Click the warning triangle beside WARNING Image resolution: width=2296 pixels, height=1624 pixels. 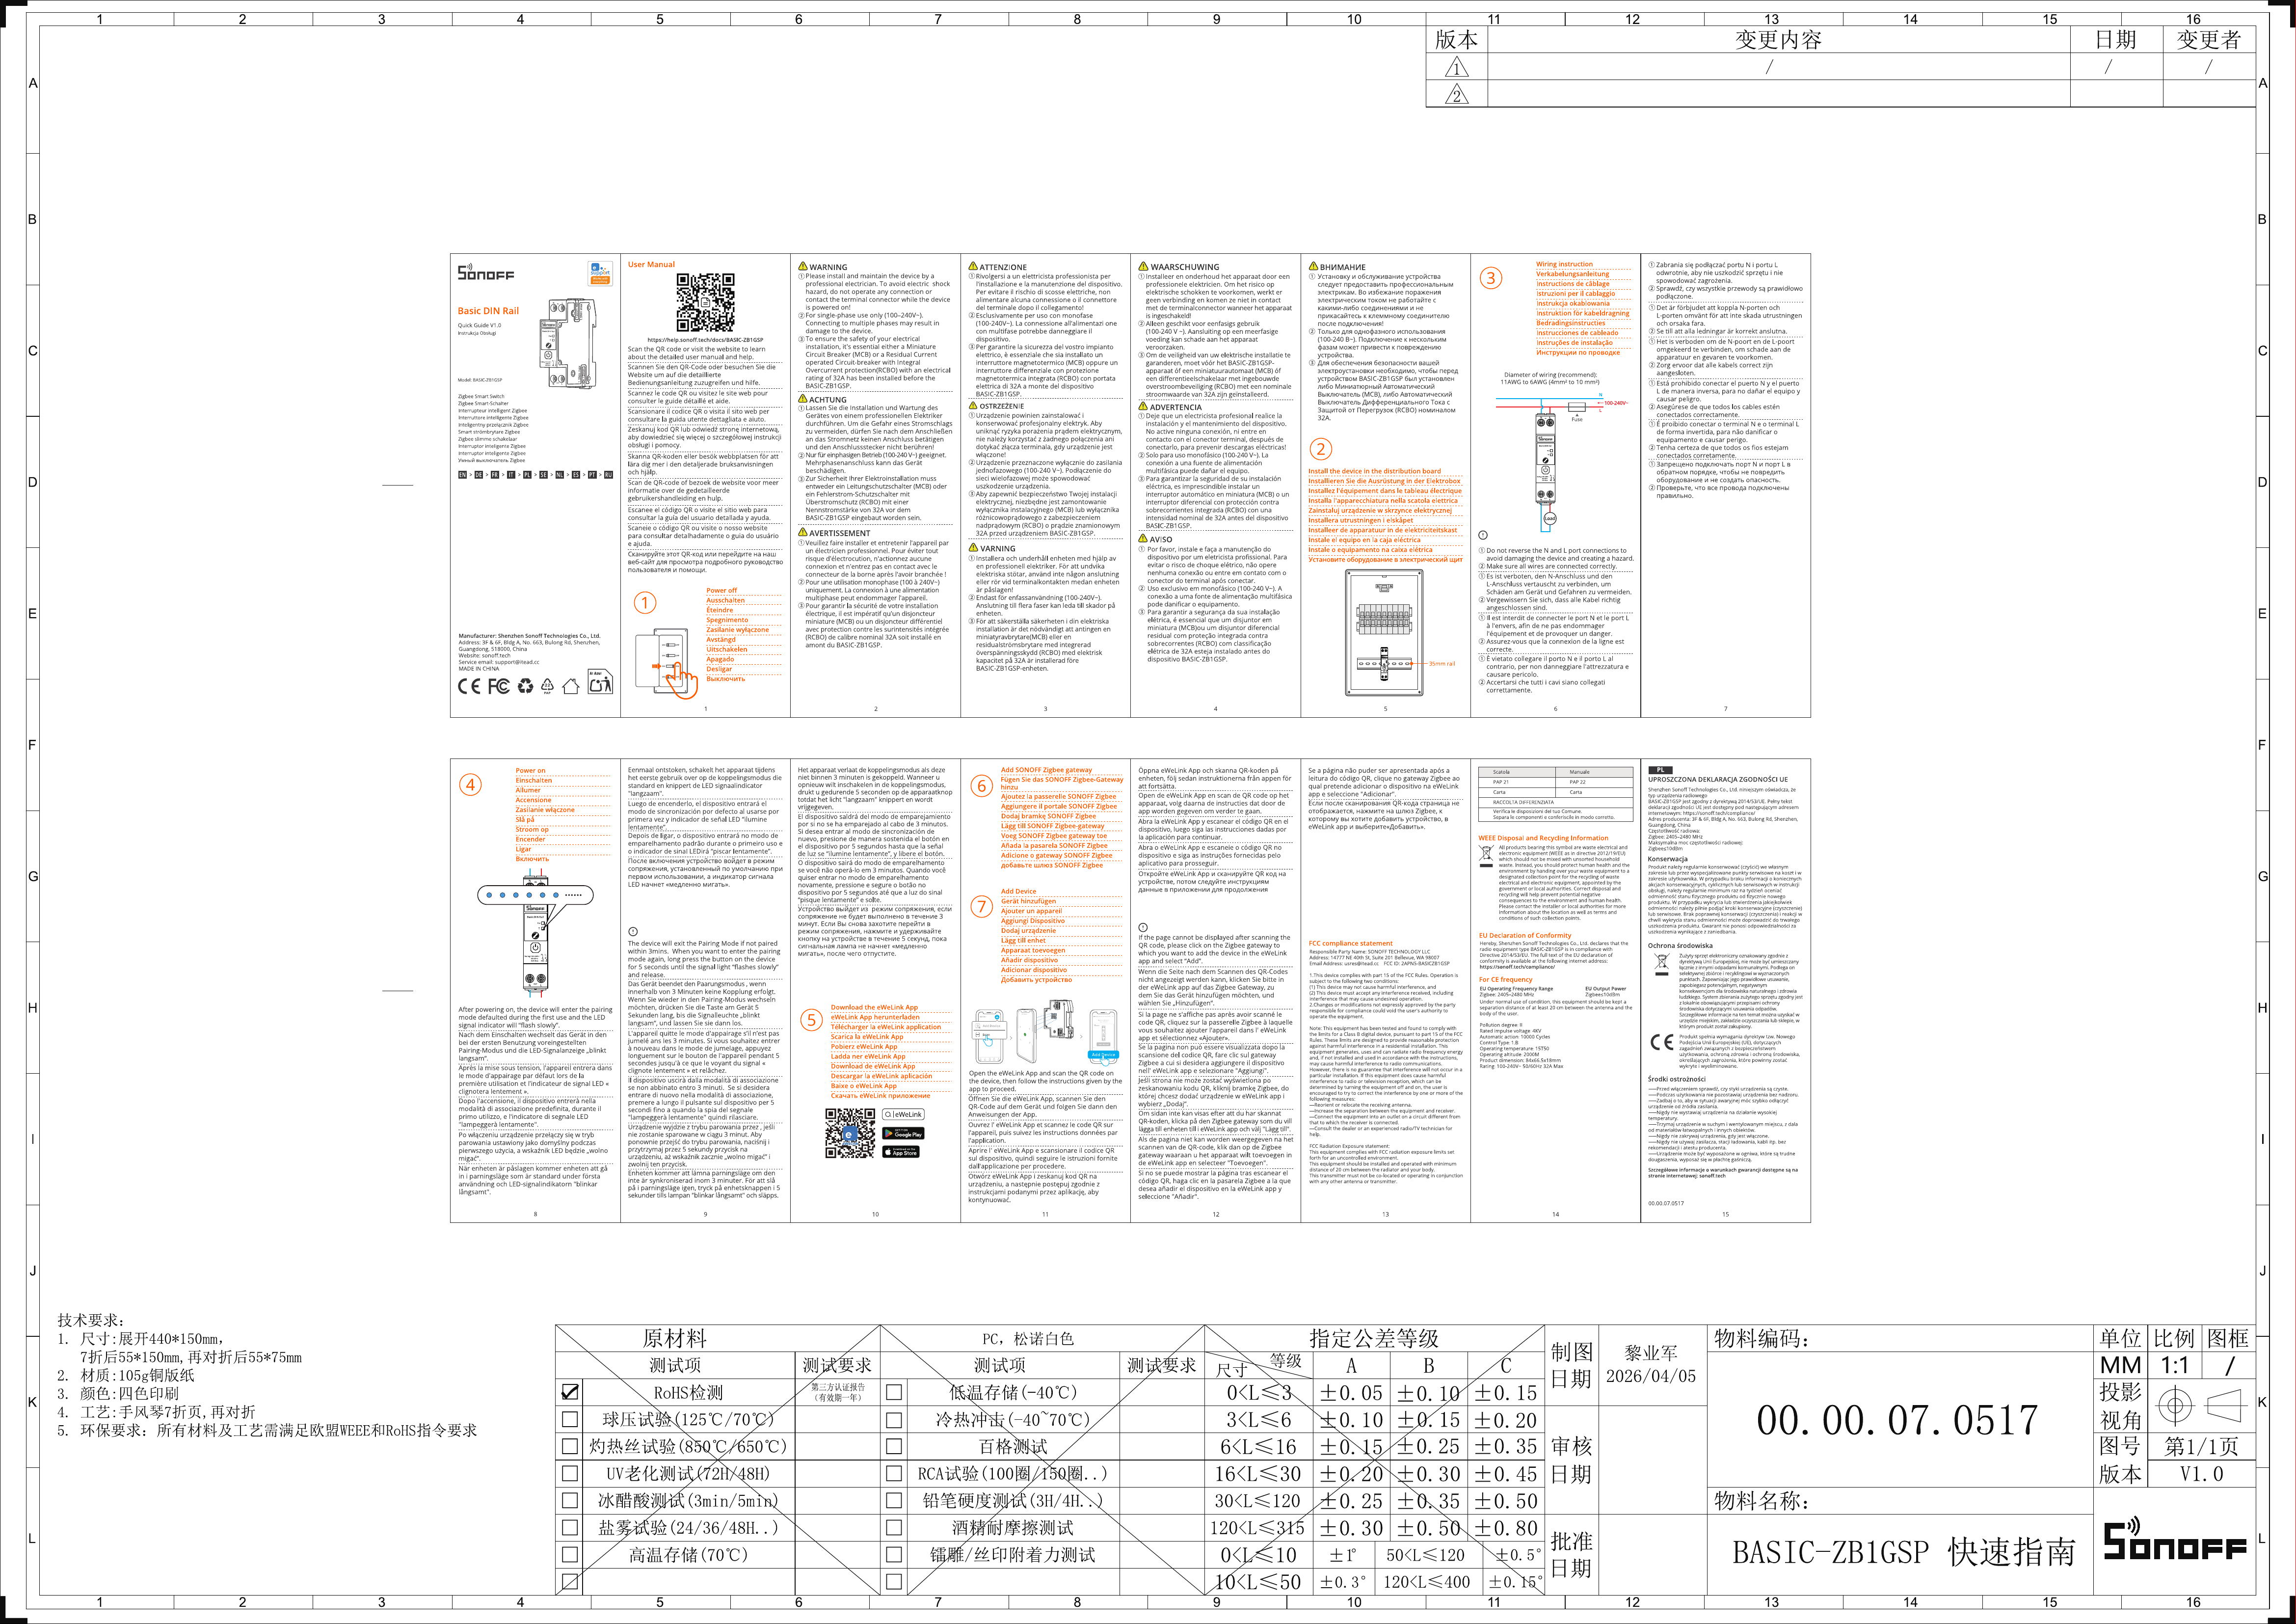(802, 267)
